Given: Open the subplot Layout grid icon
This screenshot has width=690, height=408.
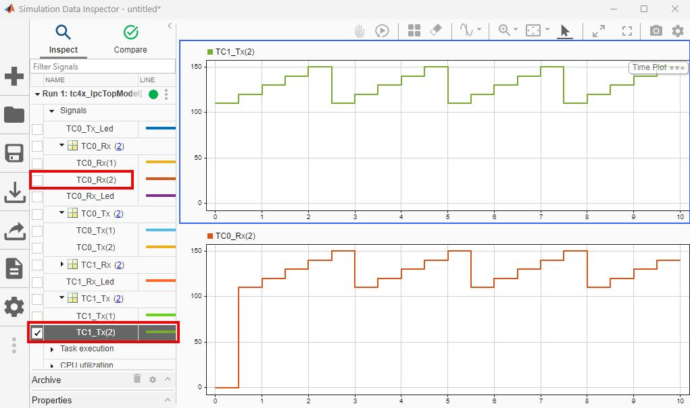Looking at the screenshot, I should 414,30.
